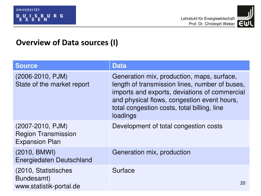Select the title 'Overview of Data sources (I)'
The width and height of the screenshot is (261, 196).
[67, 43]
